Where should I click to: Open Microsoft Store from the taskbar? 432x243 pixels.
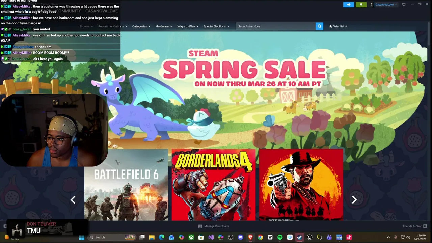201,237
